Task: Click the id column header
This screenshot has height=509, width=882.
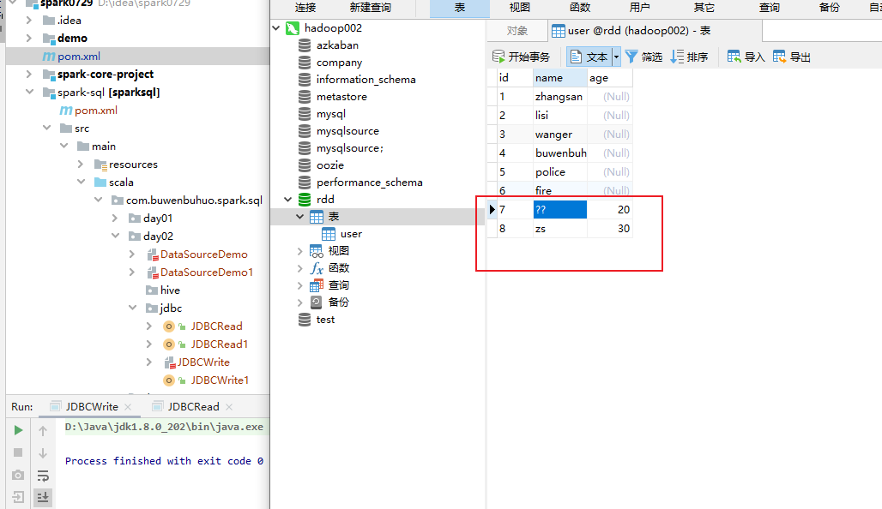Action: click(515, 78)
